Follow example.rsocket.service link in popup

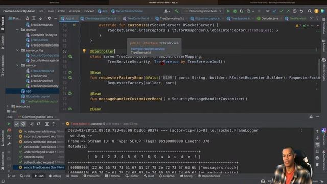coord(148,49)
